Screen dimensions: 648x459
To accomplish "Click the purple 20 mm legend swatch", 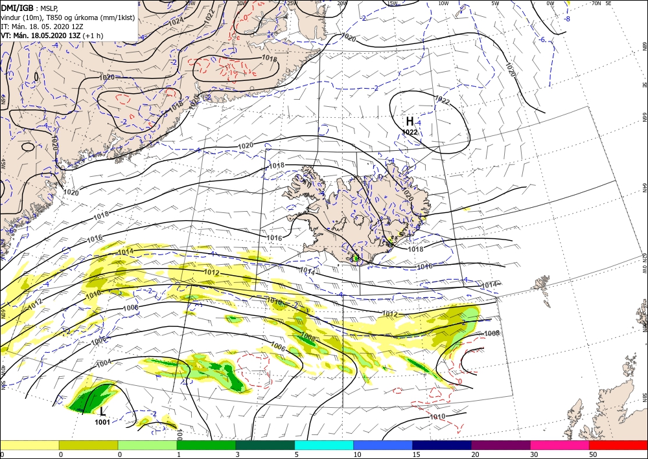I will click(501, 445).
